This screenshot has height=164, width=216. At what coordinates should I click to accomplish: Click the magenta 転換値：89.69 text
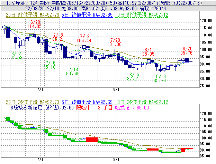(132, 107)
